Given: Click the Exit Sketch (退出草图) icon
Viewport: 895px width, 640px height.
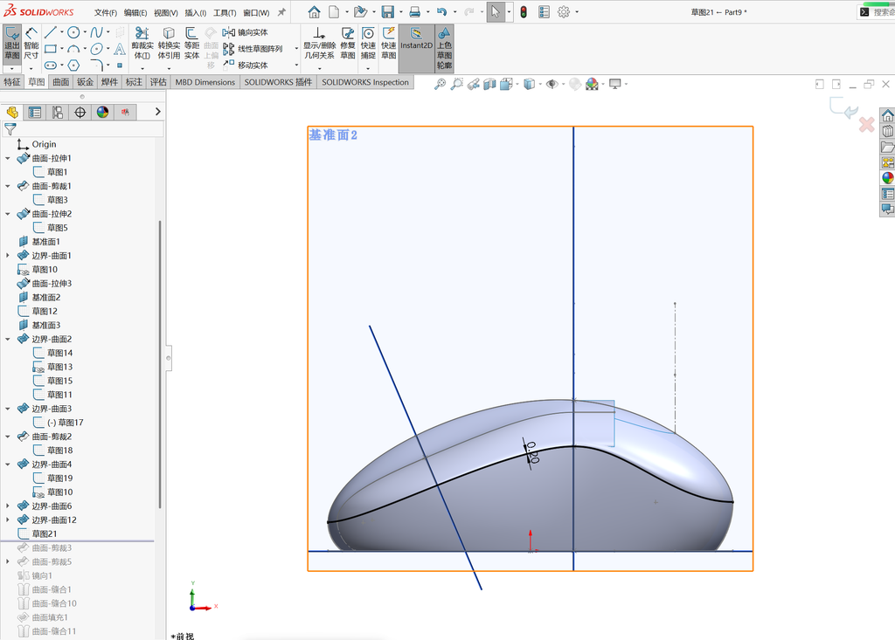Looking at the screenshot, I should click(x=12, y=44).
